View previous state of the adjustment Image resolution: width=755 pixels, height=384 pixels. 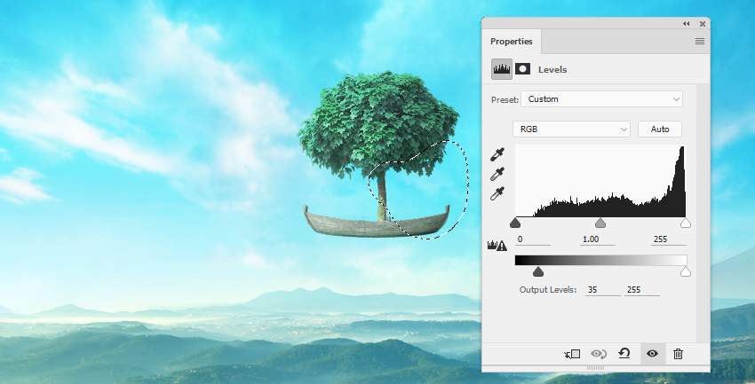[599, 354]
